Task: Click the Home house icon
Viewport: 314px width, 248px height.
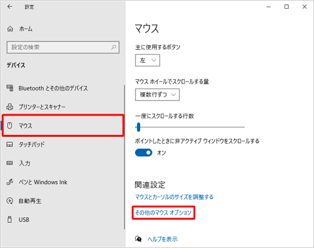Action: (x=10, y=29)
